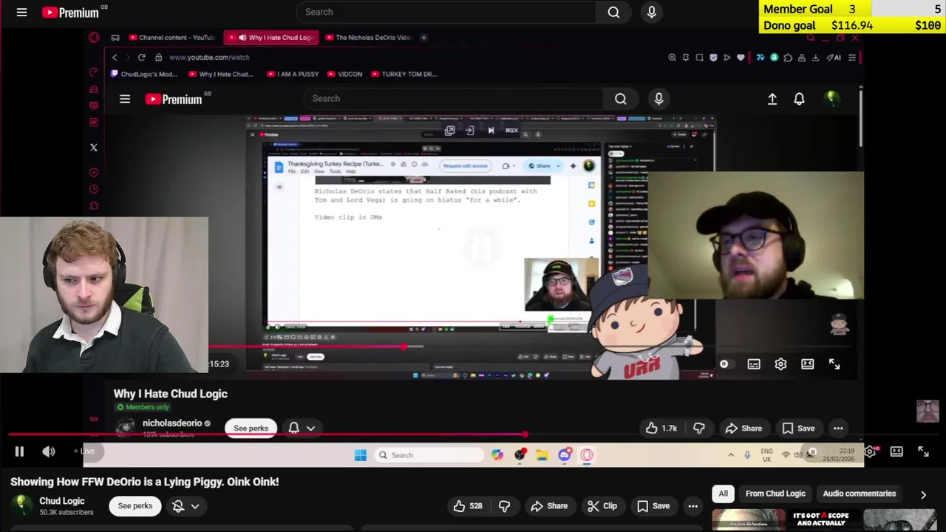Viewport: 946px width, 532px height.
Task: Like the nicholasdeorio video (1.7k)
Action: 661,429
